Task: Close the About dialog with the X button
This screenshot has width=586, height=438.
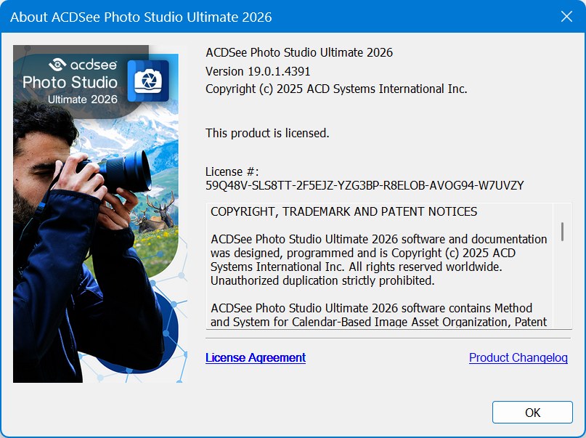Action: pos(566,16)
